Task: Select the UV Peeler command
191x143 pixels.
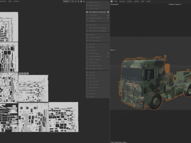Action: point(97,25)
